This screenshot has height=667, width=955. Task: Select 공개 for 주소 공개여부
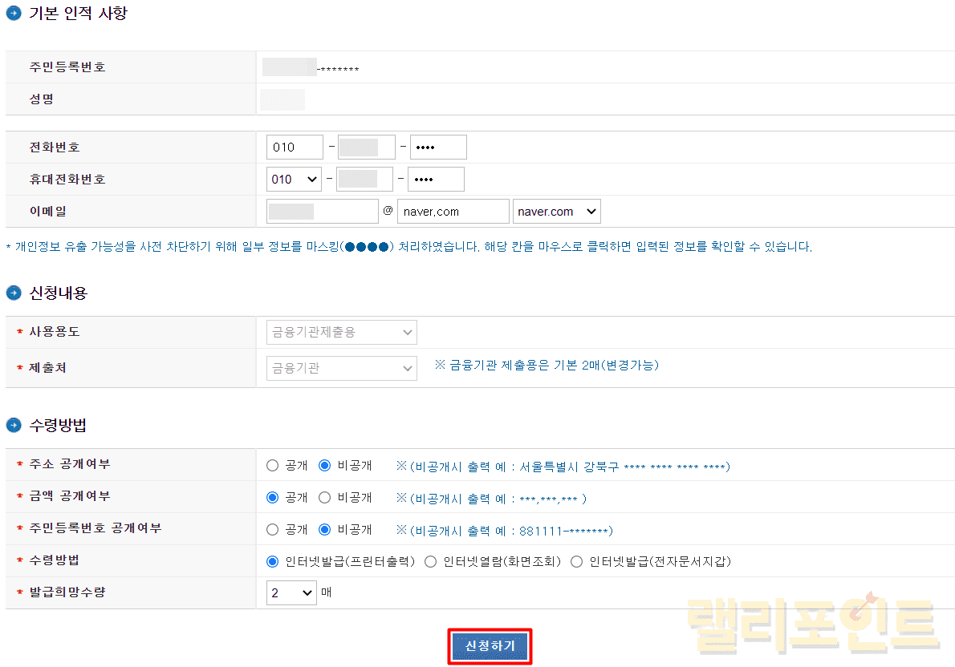(273, 465)
